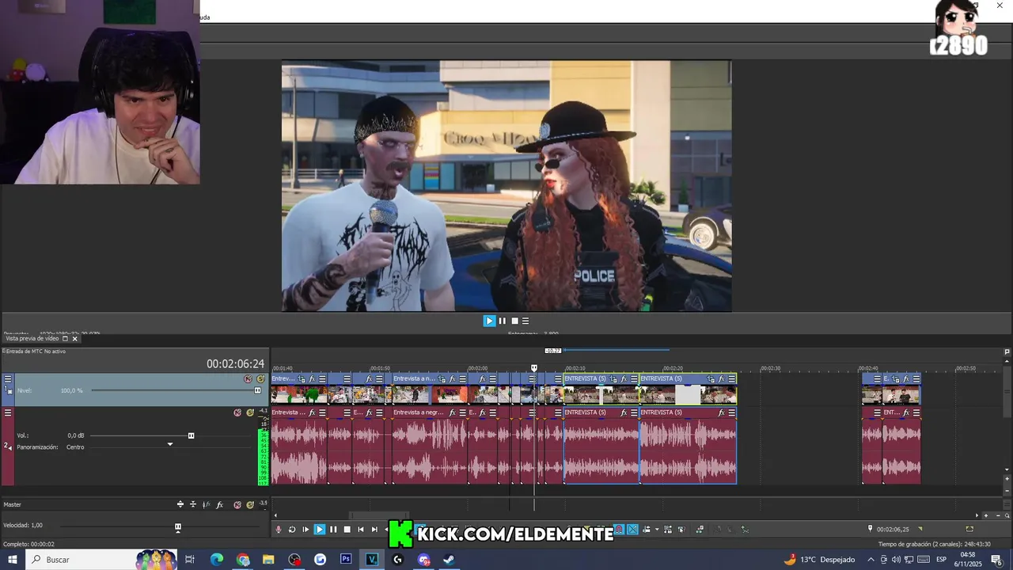The image size is (1013, 570).
Task: Toggle the automatic crossfades icon
Action: (x=632, y=530)
